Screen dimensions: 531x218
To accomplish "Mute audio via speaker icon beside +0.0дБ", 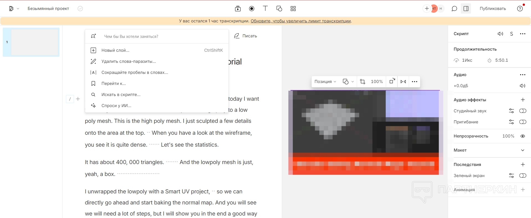I will 522,86.
